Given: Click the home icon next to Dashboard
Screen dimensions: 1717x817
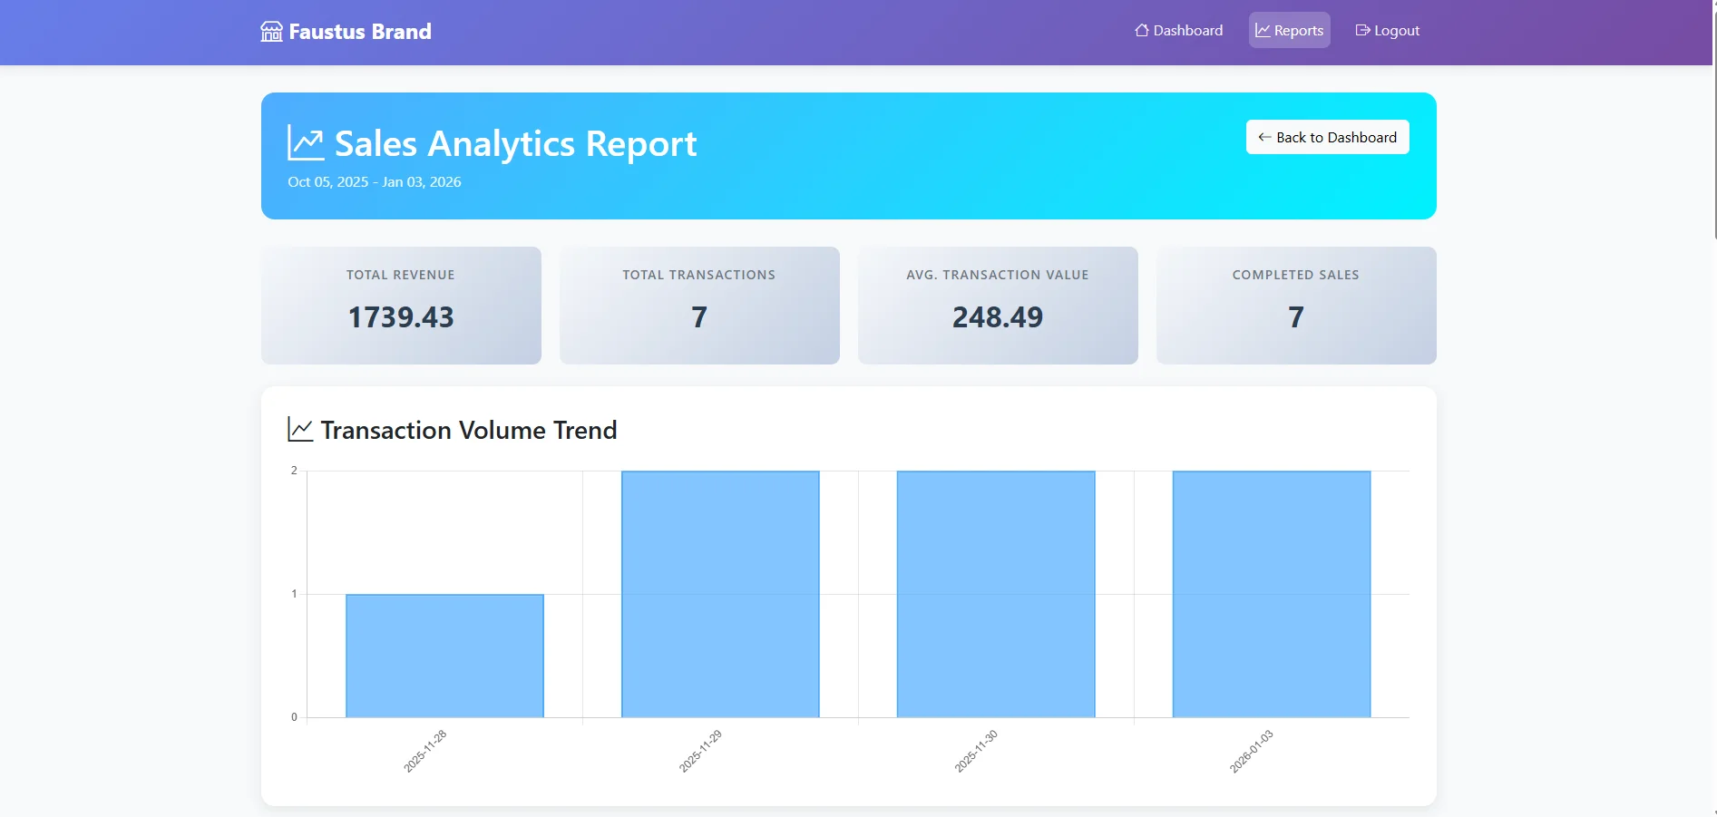Looking at the screenshot, I should (x=1140, y=30).
